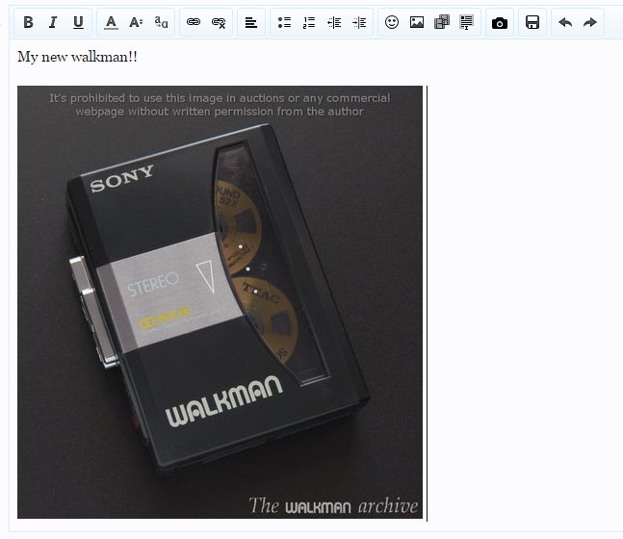Click the outdent icon
The image size is (623, 539).
click(x=334, y=22)
